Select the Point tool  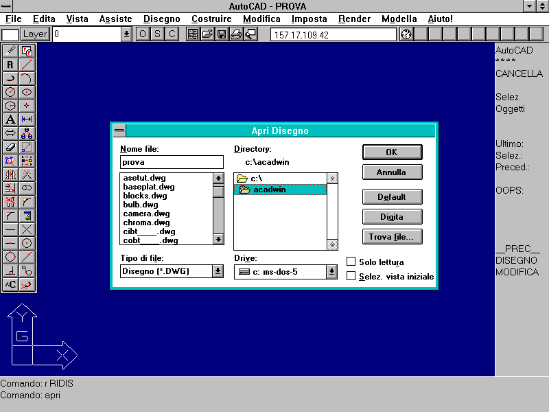pos(27,106)
